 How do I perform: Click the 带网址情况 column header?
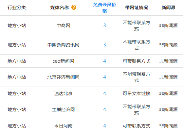pos(137,8)
